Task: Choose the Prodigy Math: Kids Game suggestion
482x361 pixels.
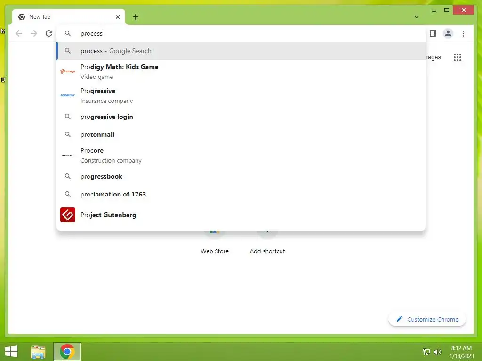Action: click(x=241, y=71)
